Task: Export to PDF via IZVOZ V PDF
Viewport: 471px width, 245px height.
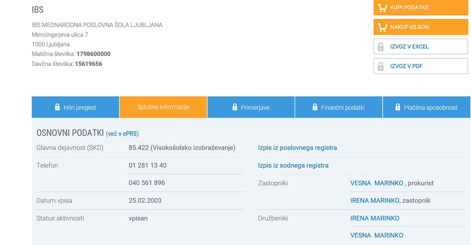Action: [x=421, y=66]
